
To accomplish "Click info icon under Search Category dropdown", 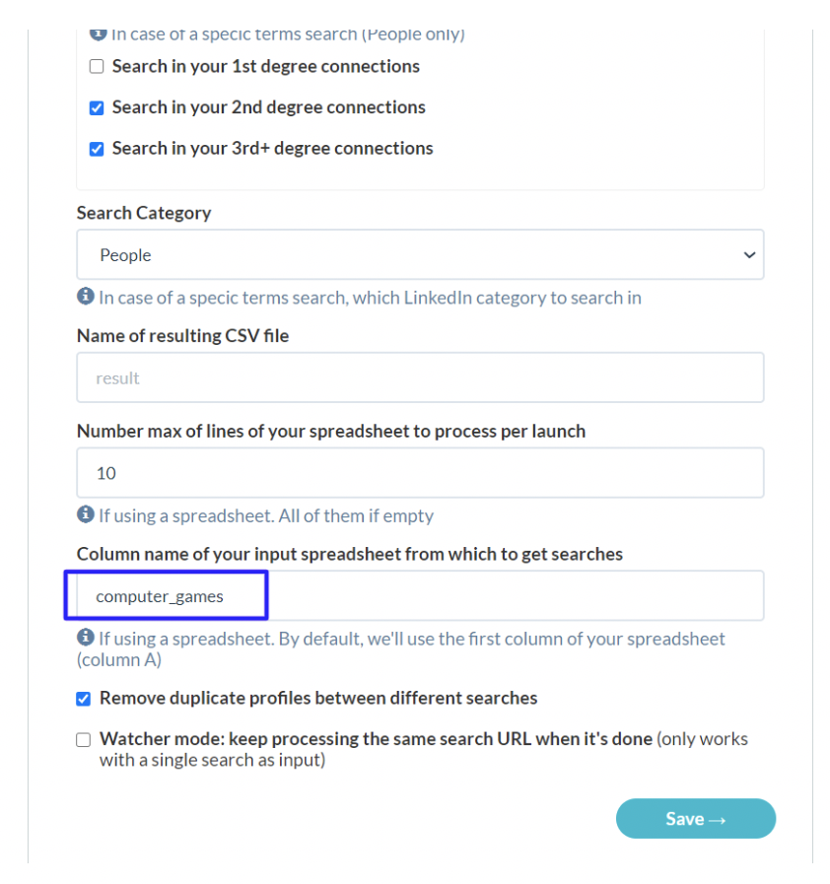I will (86, 296).
